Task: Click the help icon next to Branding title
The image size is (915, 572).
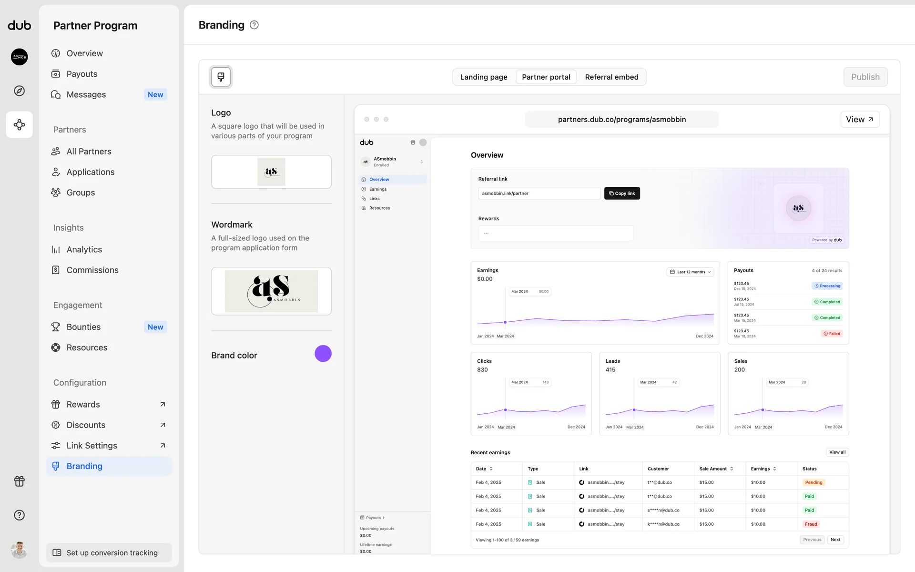Action: pyautogui.click(x=254, y=25)
